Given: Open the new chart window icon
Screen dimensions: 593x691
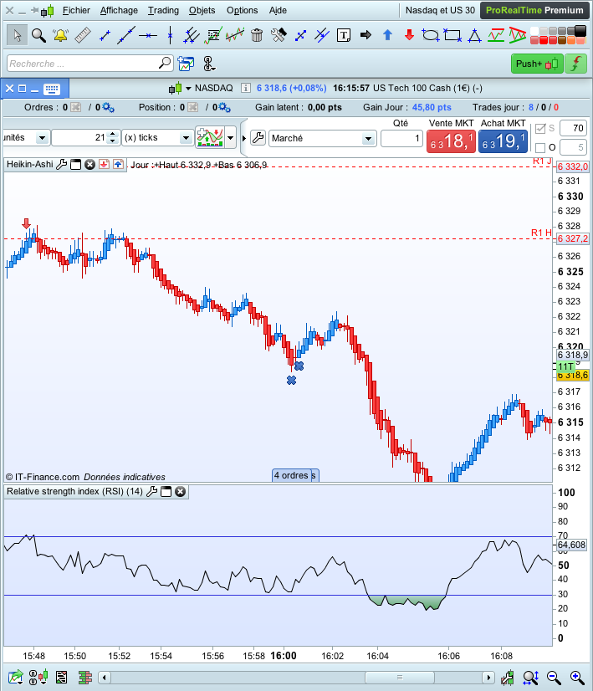Looking at the screenshot, I should coord(186,64).
